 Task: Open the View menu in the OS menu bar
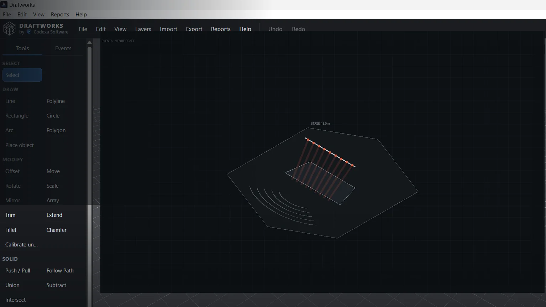point(39,15)
